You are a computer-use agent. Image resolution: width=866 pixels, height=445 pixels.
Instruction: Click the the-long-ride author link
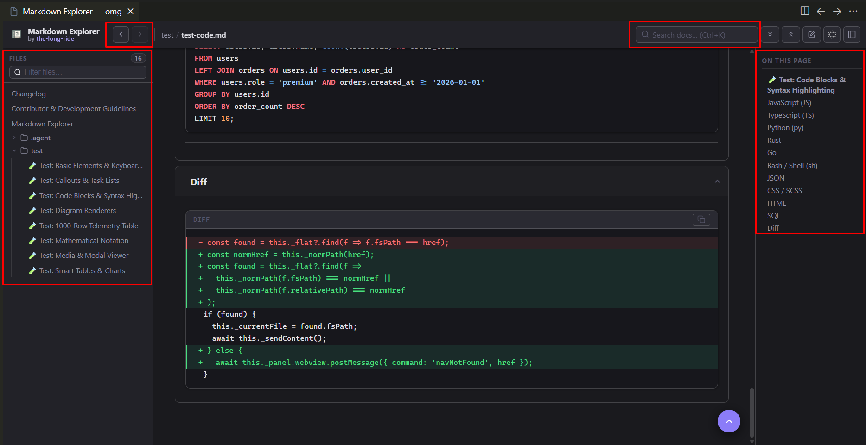55,39
